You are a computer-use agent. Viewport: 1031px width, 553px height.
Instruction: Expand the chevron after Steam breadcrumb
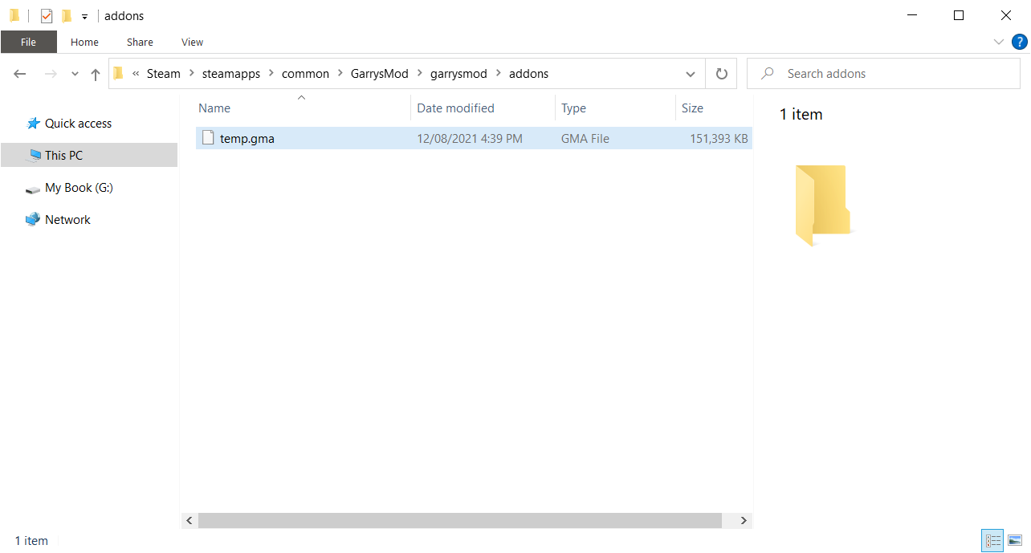pos(191,74)
